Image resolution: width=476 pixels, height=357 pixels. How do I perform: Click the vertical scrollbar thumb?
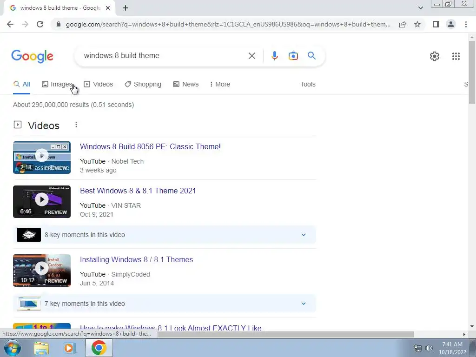(472, 72)
